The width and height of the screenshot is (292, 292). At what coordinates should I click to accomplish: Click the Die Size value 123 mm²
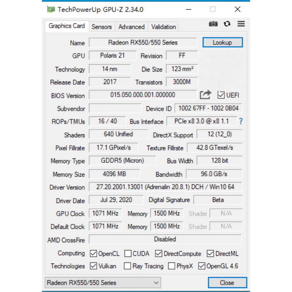(182, 69)
